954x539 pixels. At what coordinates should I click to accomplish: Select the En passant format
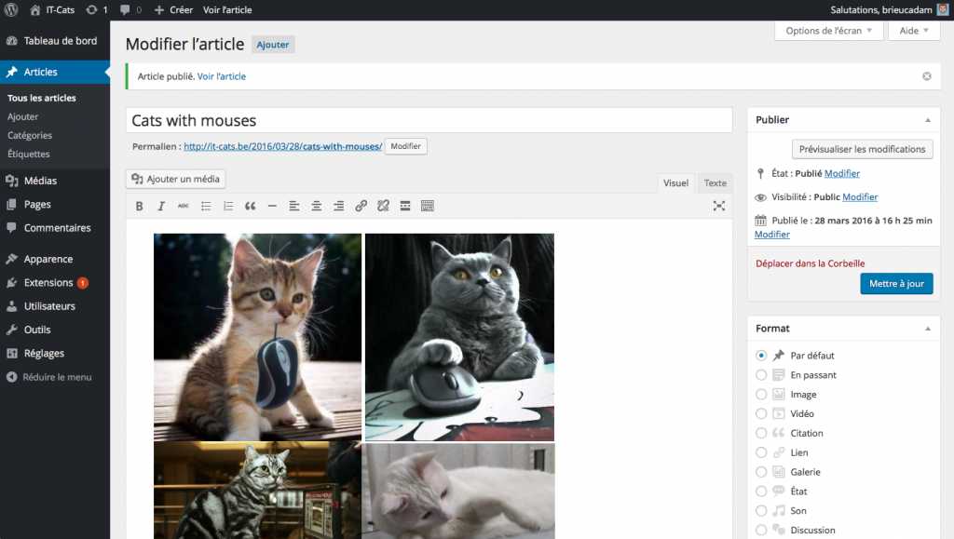[761, 375]
